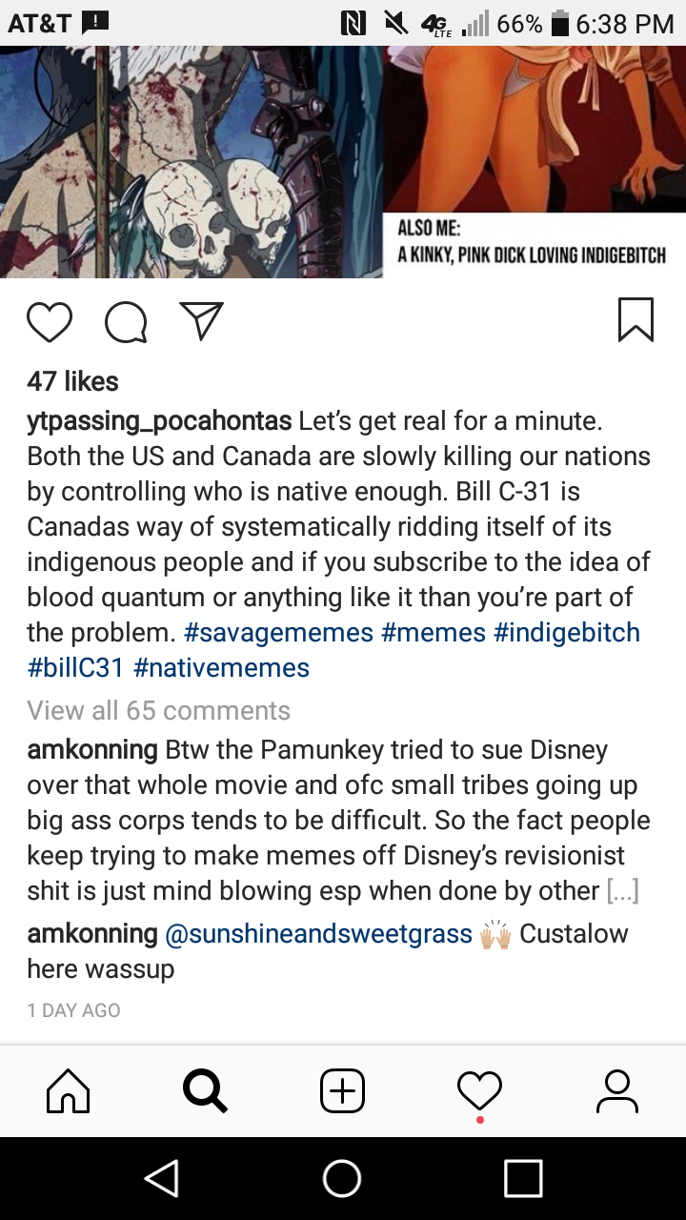Open Android recent apps square button

tap(523, 1178)
